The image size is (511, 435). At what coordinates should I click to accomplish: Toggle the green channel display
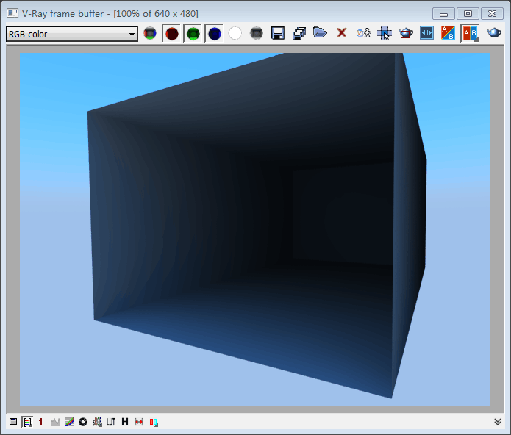tap(193, 33)
